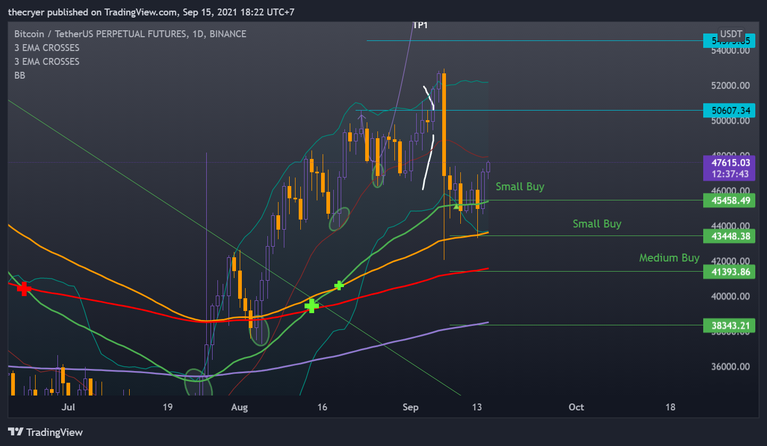Select the red cross EMA marker
The image size is (767, 446).
tap(24, 289)
